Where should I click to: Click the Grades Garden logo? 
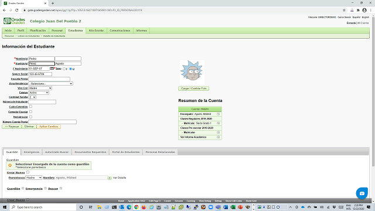click(x=14, y=21)
